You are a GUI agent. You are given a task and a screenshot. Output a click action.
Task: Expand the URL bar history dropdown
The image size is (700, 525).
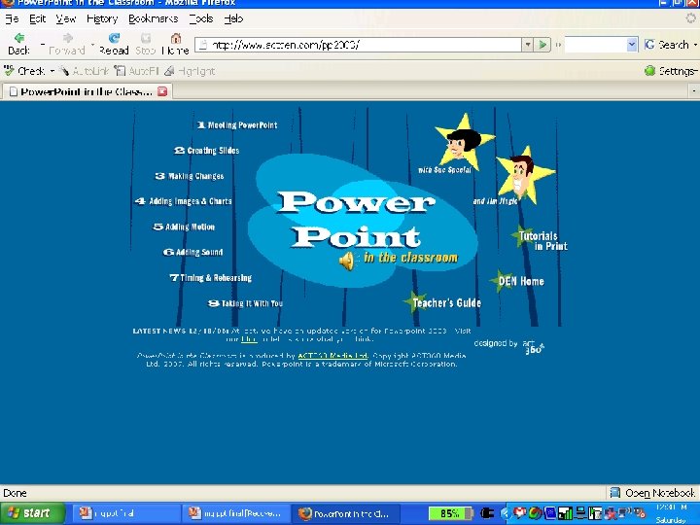click(x=528, y=45)
